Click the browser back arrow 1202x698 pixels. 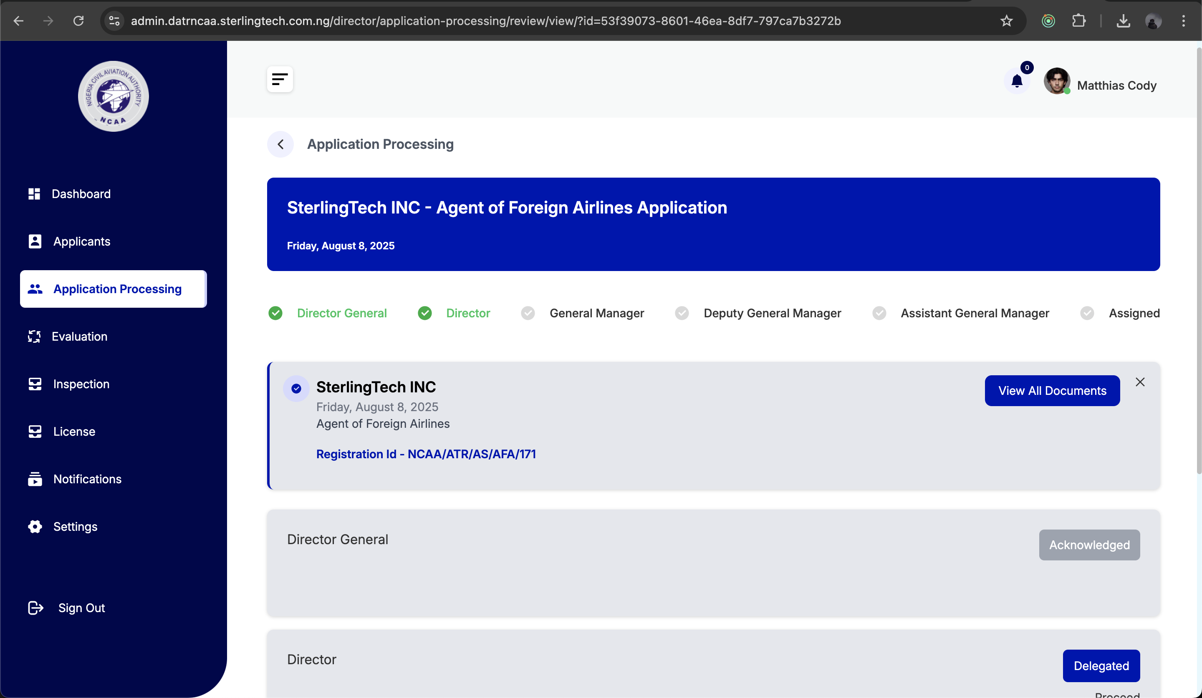19,21
